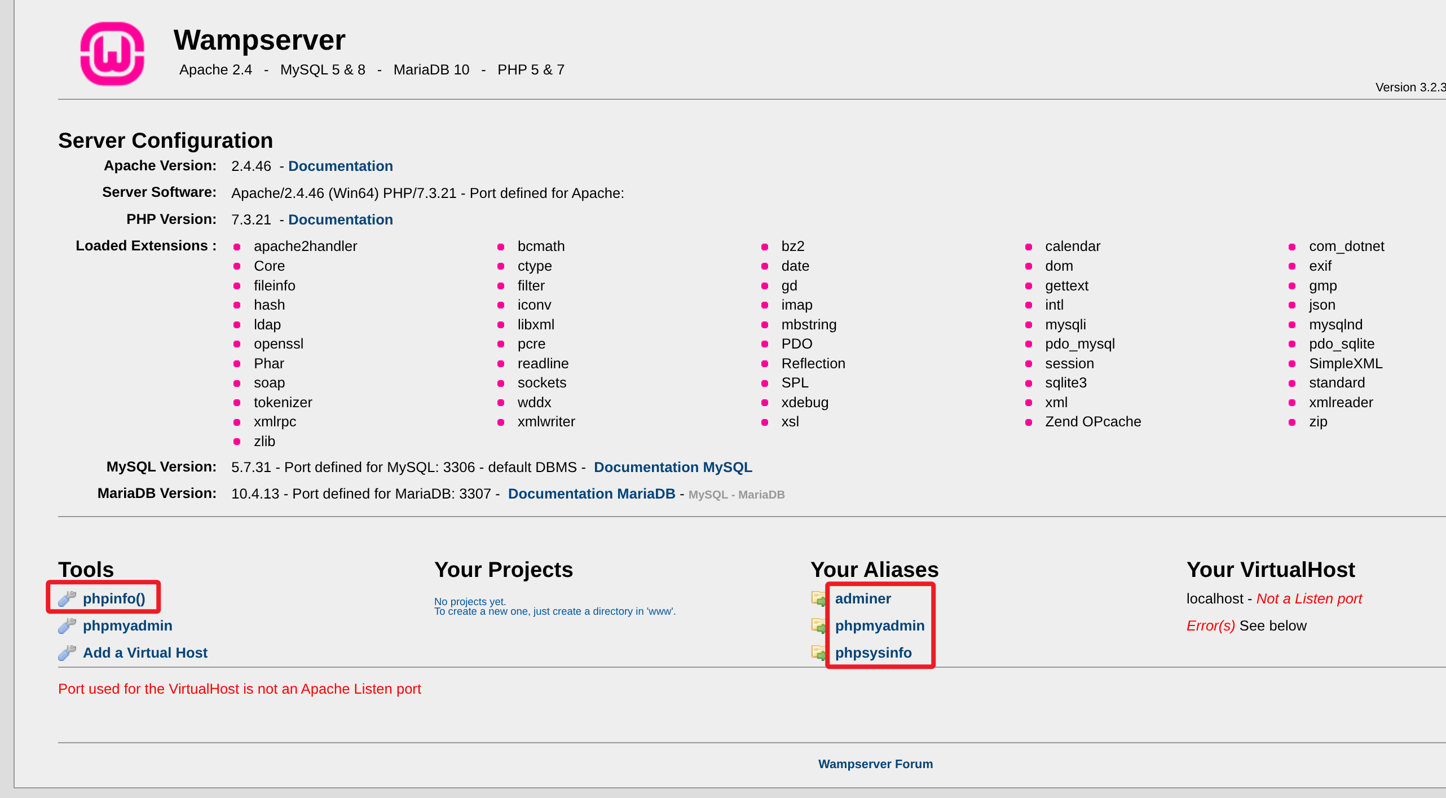Open phpmyadmin under Tools
The image size is (1446, 798).
tap(127, 625)
